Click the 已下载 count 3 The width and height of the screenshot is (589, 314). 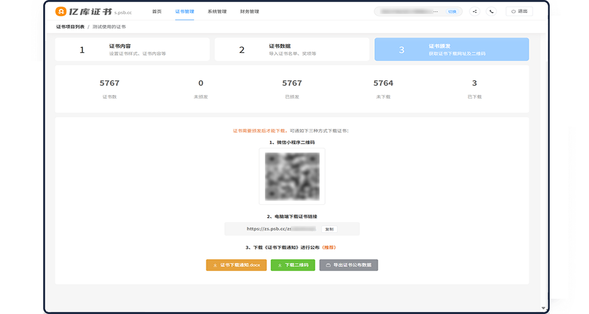click(475, 83)
